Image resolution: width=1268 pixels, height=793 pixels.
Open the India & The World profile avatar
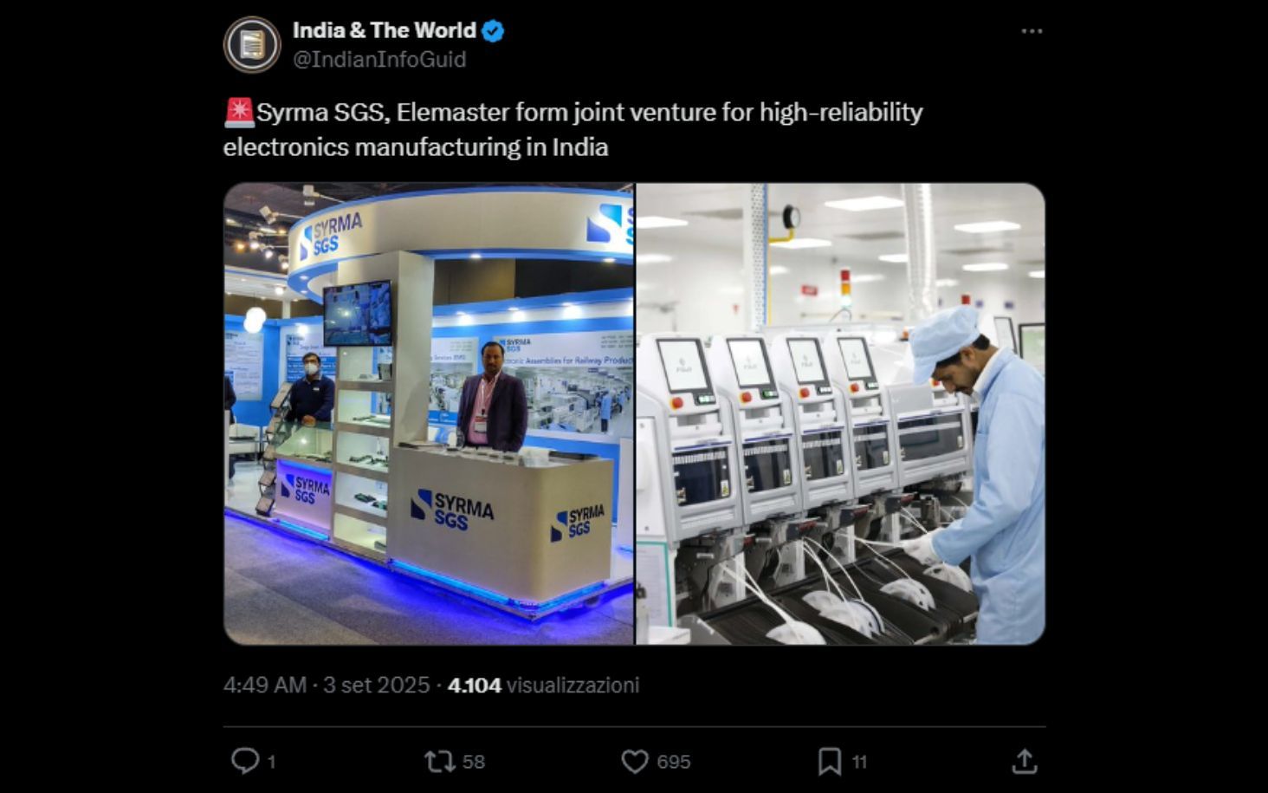(252, 44)
